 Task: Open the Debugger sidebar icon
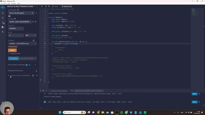click(x=3, y=32)
